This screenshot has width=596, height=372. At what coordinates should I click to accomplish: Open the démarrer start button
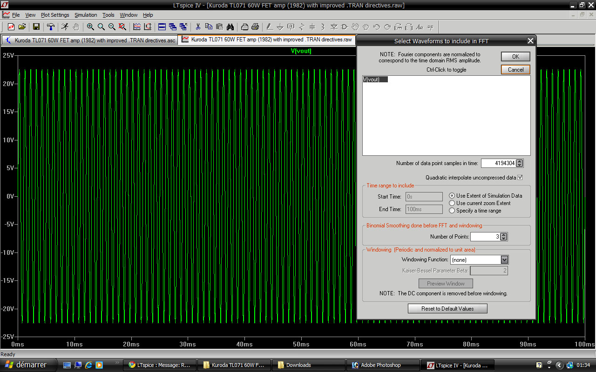(28, 365)
